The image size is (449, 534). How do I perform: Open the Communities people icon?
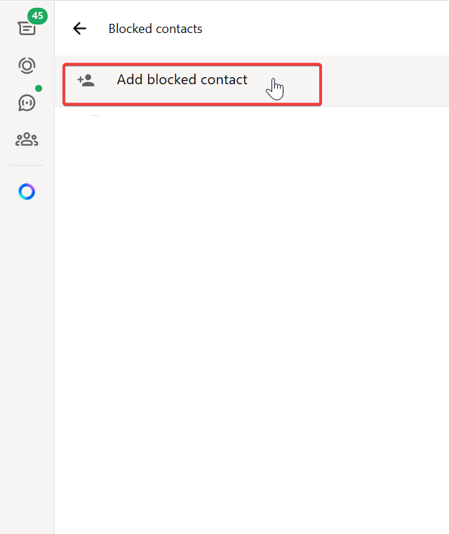27,140
